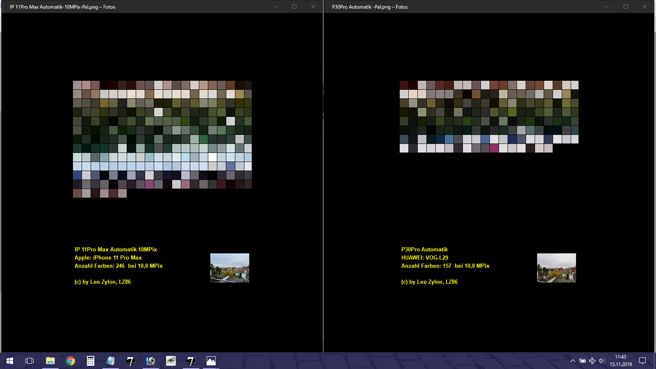Click the copyright line in the iPhone window

(x=102, y=282)
